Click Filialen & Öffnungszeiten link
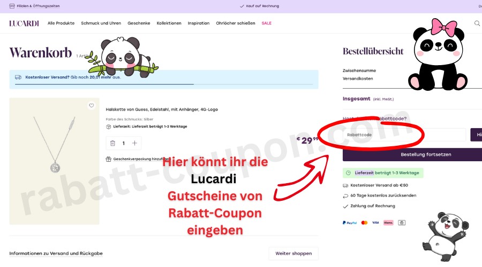The height and width of the screenshot is (267, 482). pos(37,6)
